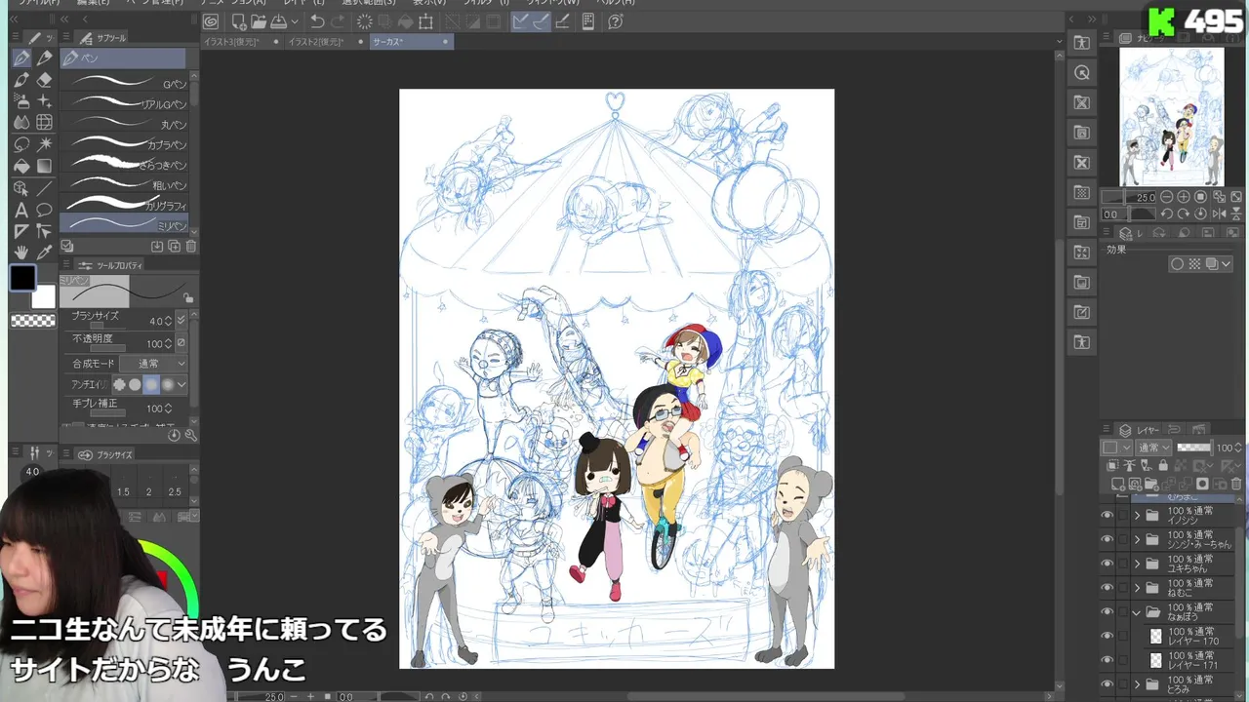Open the ツールプロパティ panel tab
This screenshot has width=1249, height=702.
tap(111, 265)
